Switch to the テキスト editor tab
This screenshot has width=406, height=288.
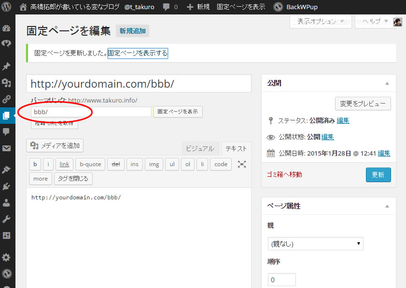[x=237, y=149]
